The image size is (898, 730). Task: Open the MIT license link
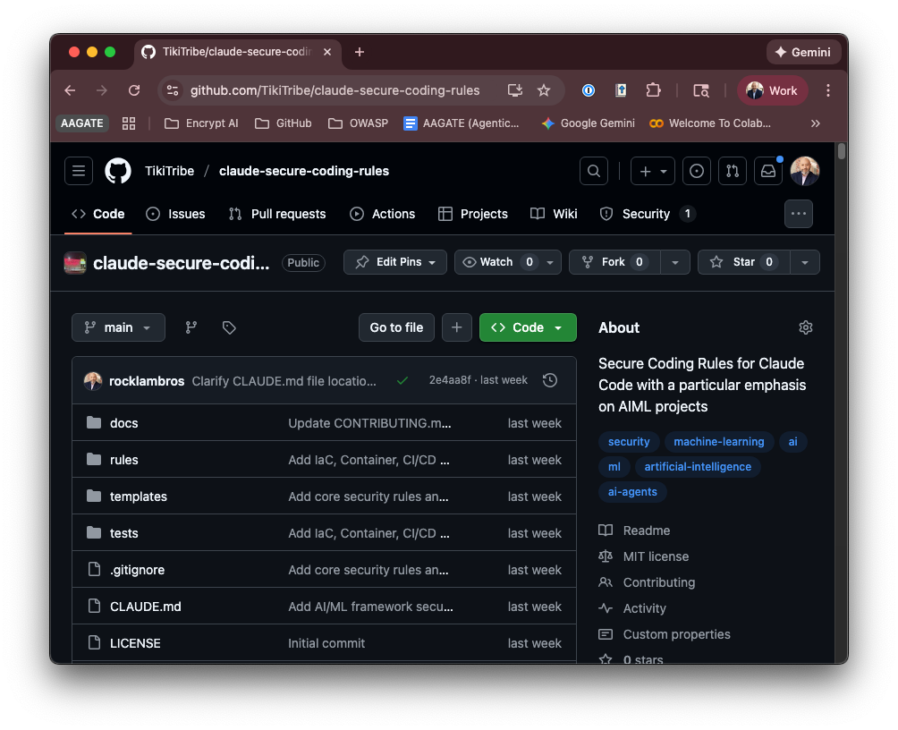click(656, 556)
